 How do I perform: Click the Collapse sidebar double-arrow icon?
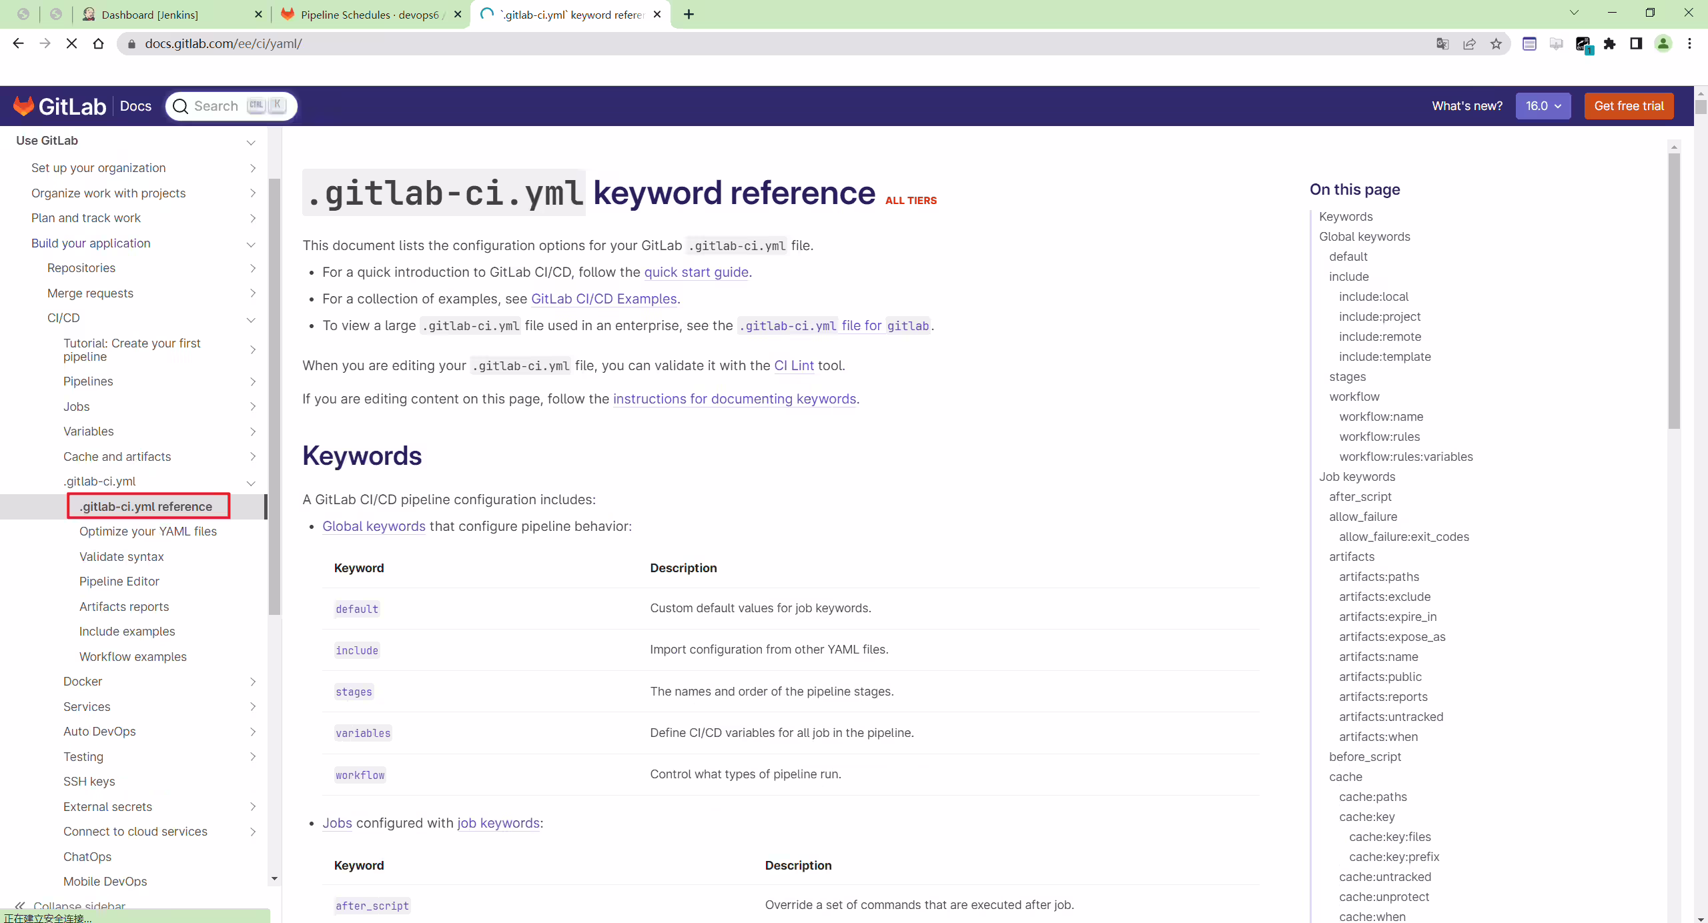pos(20,906)
